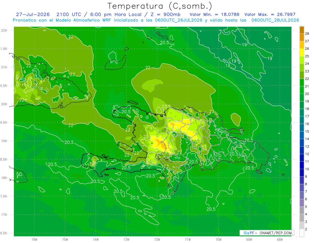Click the '22N' latitude axis label
Viewport: 314px width, 243px height.
[4, 30]
